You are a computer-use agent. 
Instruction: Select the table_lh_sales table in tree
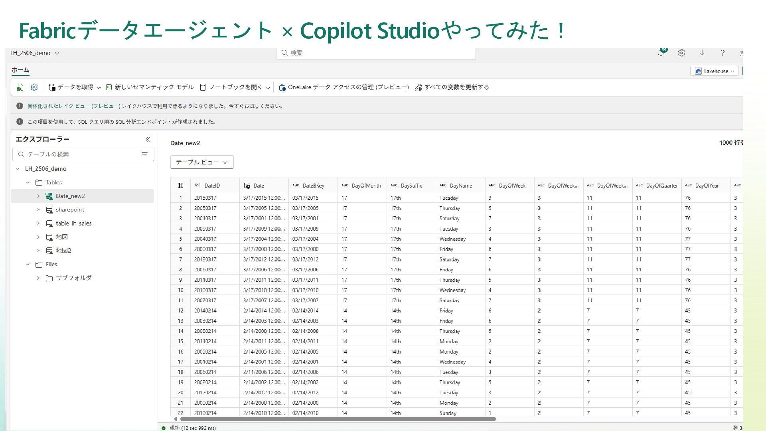pyautogui.click(x=74, y=223)
